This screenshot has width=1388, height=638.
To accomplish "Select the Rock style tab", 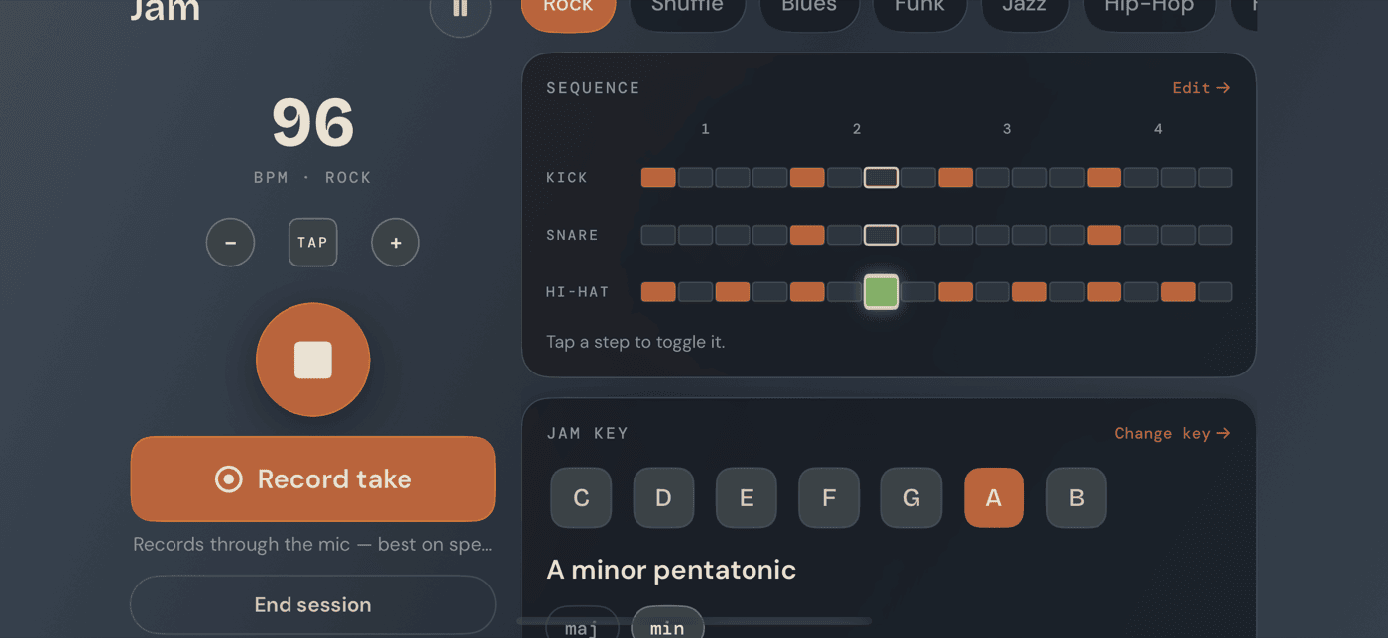I will [x=568, y=10].
